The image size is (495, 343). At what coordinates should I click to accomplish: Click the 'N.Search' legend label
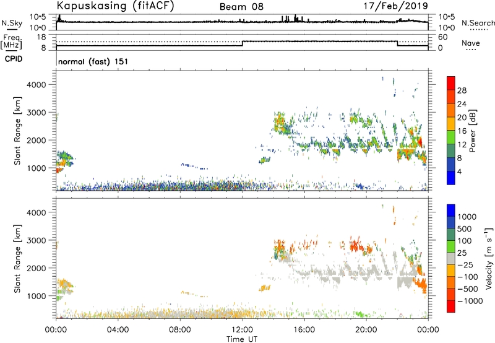[x=478, y=23]
